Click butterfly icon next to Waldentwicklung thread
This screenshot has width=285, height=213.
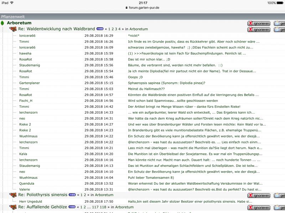tap(13, 29)
